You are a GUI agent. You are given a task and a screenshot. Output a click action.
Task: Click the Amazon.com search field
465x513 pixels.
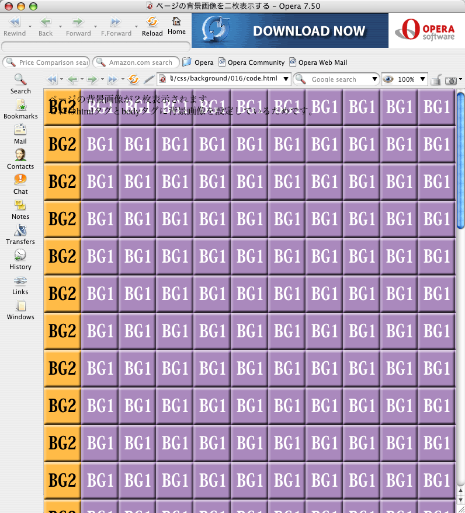coord(140,62)
